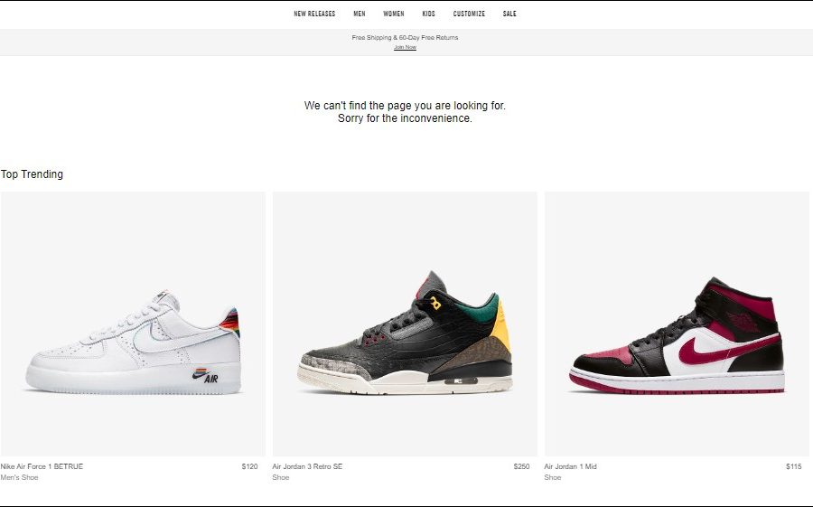The height and width of the screenshot is (507, 813).
Task: Click the $120 price label
Action: [249, 466]
